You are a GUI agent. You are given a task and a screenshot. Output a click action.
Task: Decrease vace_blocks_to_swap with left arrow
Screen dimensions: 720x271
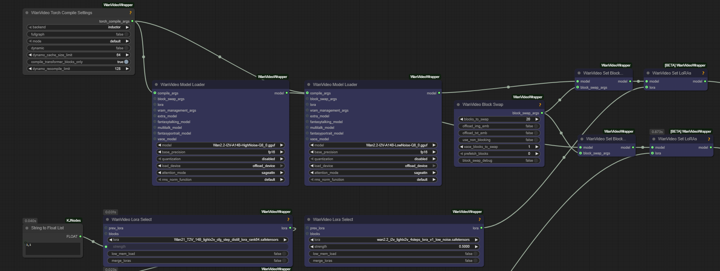461,146
